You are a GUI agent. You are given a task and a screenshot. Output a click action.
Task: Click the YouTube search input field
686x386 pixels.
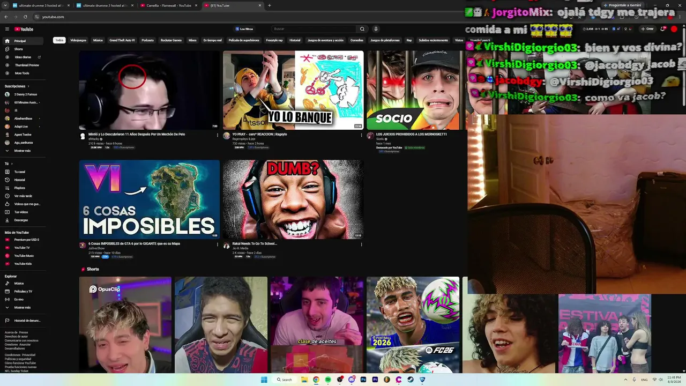[314, 29]
